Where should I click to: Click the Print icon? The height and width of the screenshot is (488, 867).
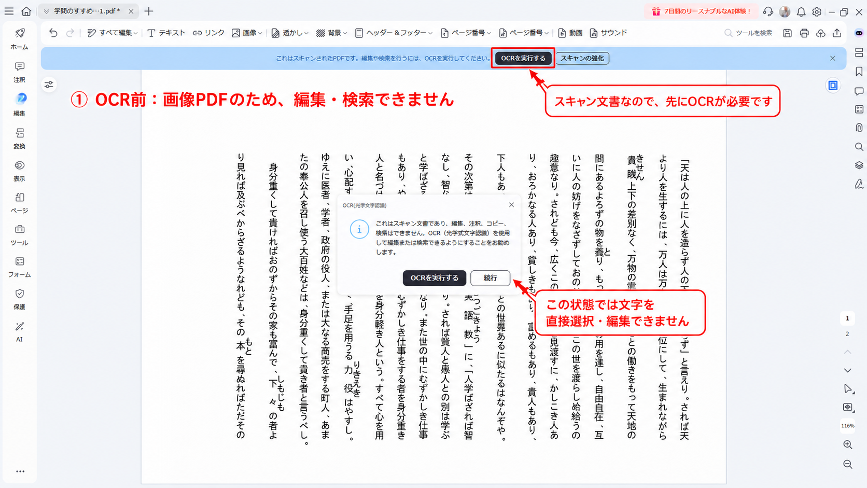804,33
